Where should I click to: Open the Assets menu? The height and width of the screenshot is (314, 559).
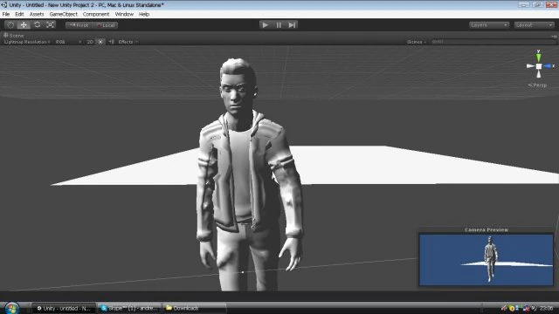(x=37, y=14)
